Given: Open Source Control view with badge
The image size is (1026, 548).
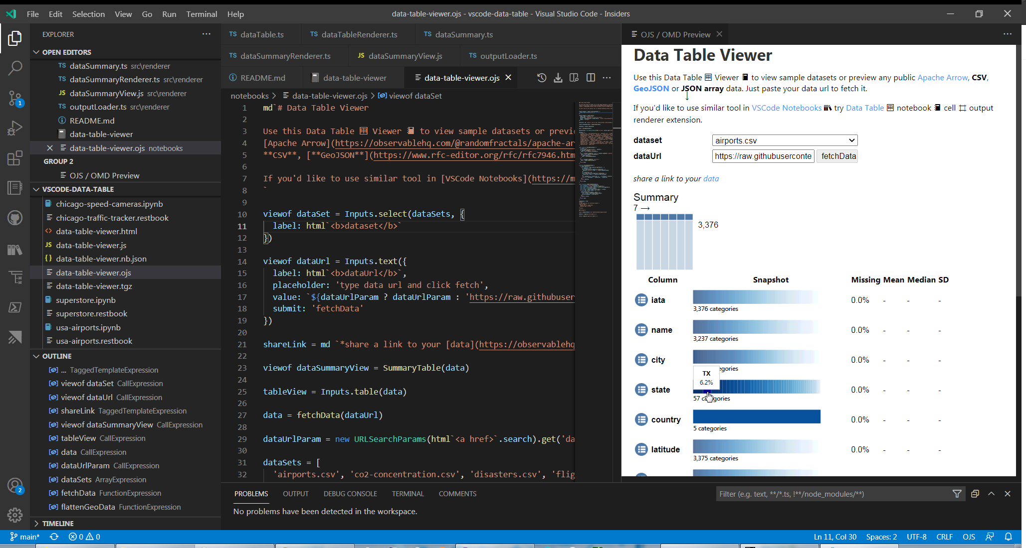Looking at the screenshot, I should coord(15,99).
